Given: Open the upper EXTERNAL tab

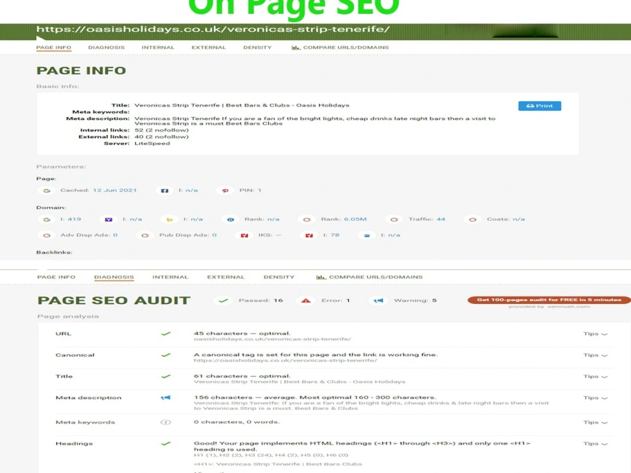Looking at the screenshot, I should [x=208, y=47].
